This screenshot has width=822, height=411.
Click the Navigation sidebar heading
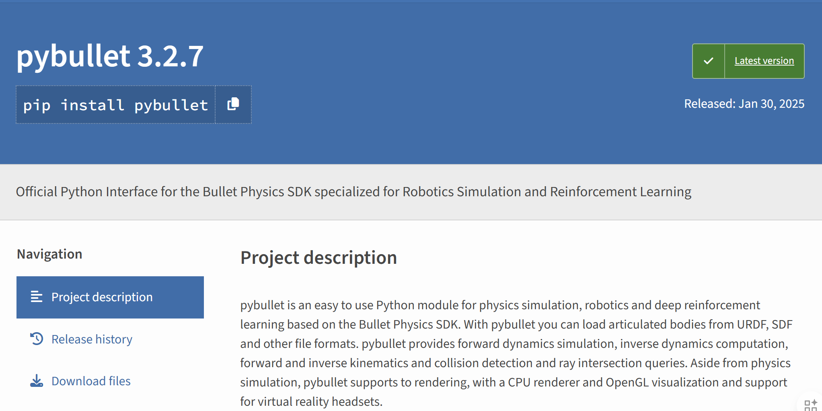point(49,254)
